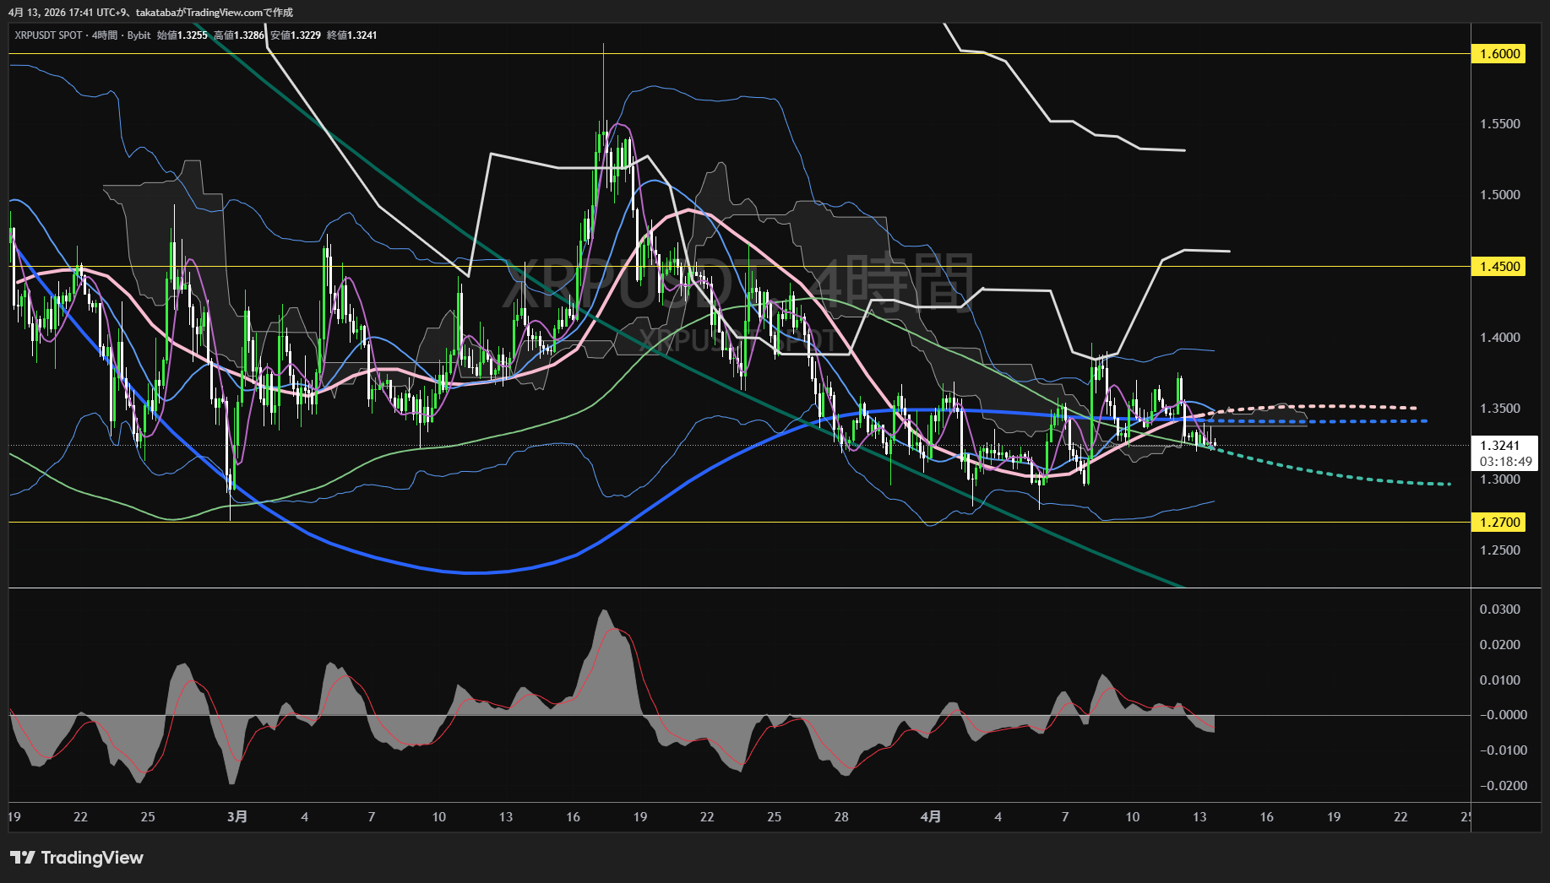The width and height of the screenshot is (1550, 883).
Task: Click the -0.0200 value on the indicator scale
Action: (1502, 786)
